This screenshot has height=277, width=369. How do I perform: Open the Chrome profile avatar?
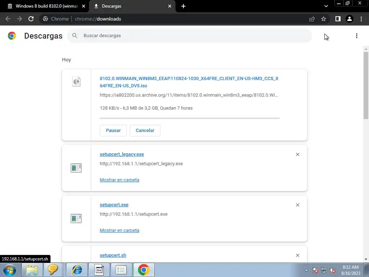point(350,19)
